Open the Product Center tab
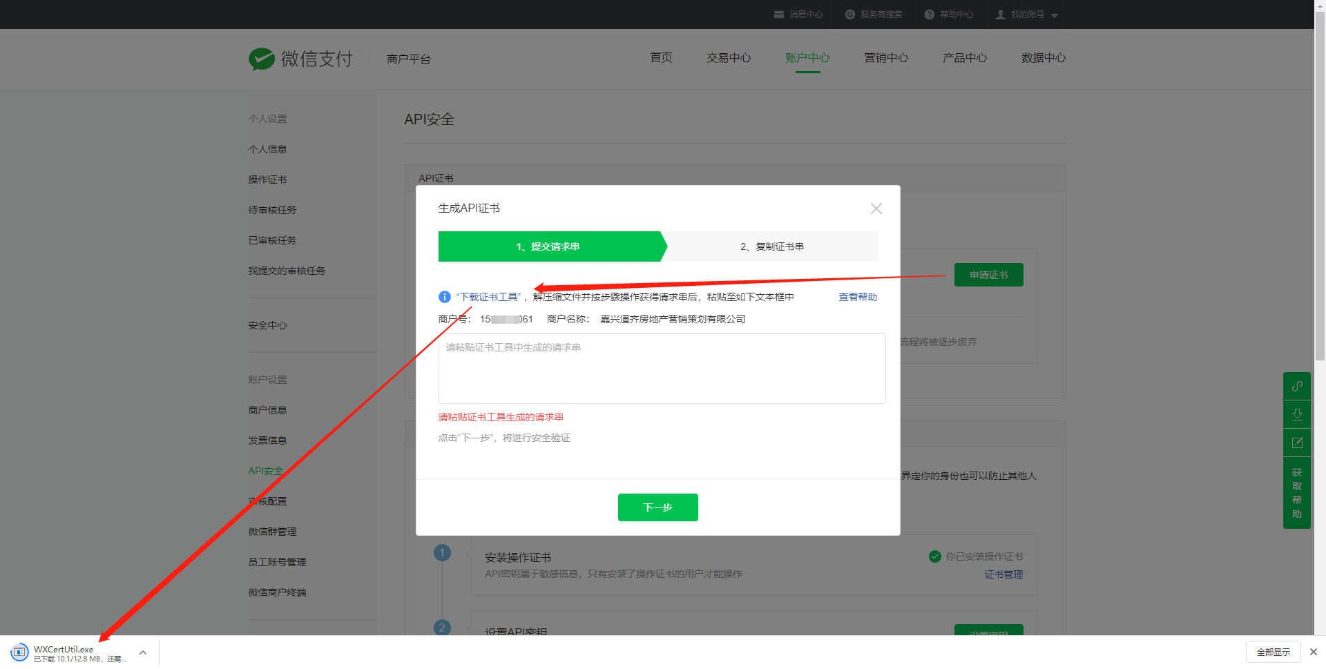This screenshot has width=1326, height=669. (x=965, y=58)
